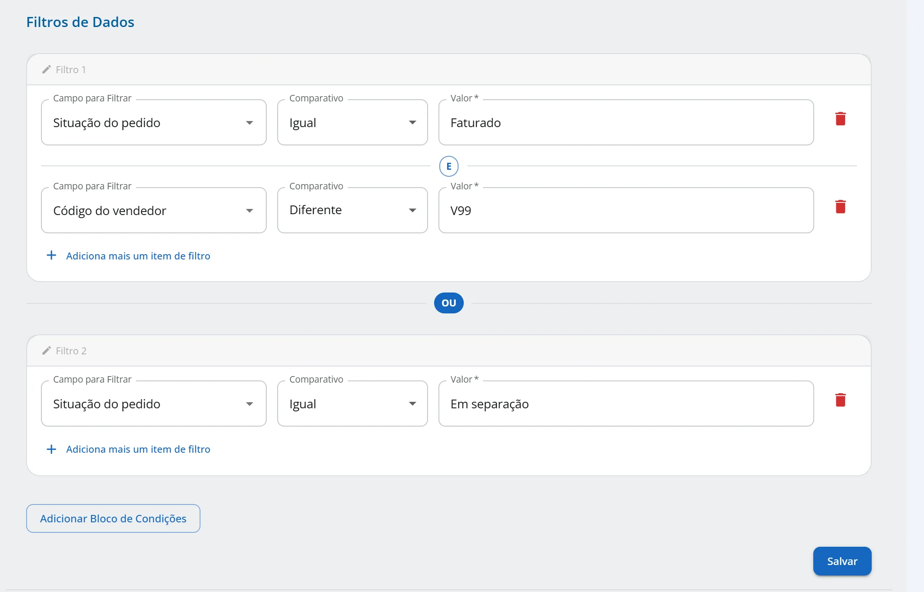
Task: Click the Filtro 2 title text
Action: click(x=71, y=351)
